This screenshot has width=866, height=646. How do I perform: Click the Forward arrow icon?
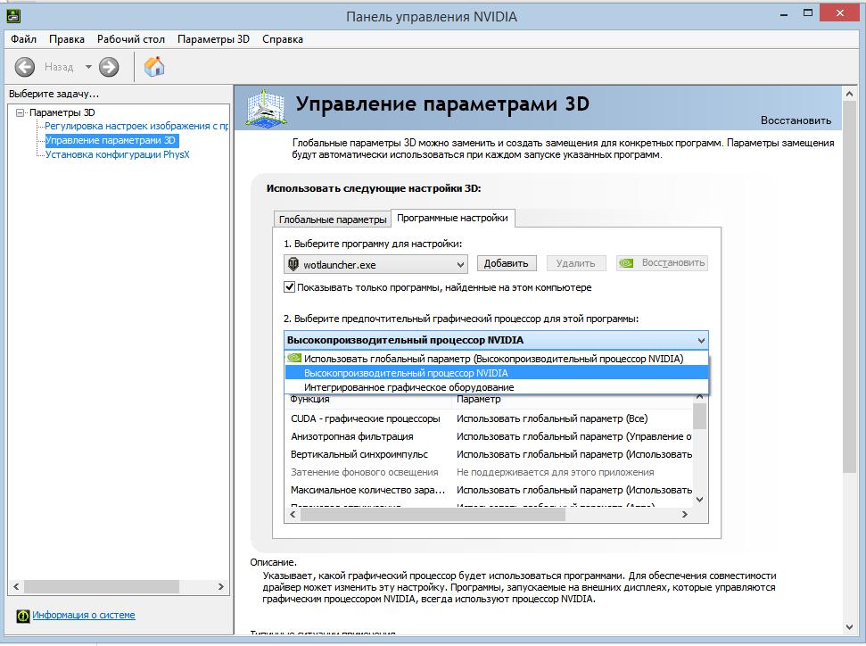pyautogui.click(x=109, y=67)
